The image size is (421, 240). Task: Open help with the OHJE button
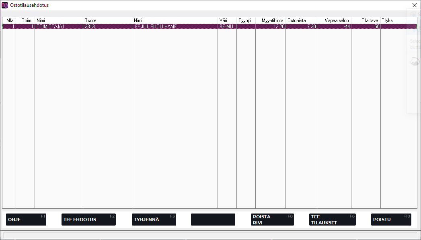26,220
